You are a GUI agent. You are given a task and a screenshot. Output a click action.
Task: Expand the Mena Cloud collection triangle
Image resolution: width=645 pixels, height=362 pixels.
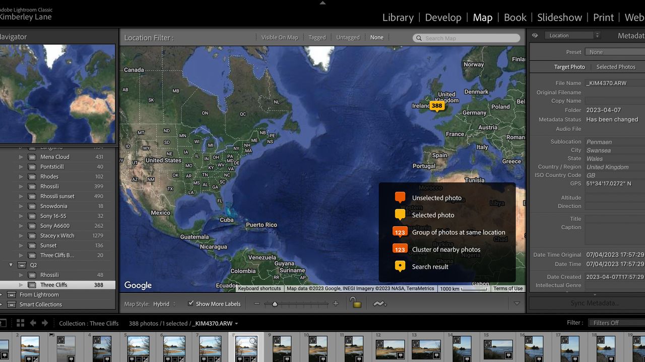pos(21,157)
